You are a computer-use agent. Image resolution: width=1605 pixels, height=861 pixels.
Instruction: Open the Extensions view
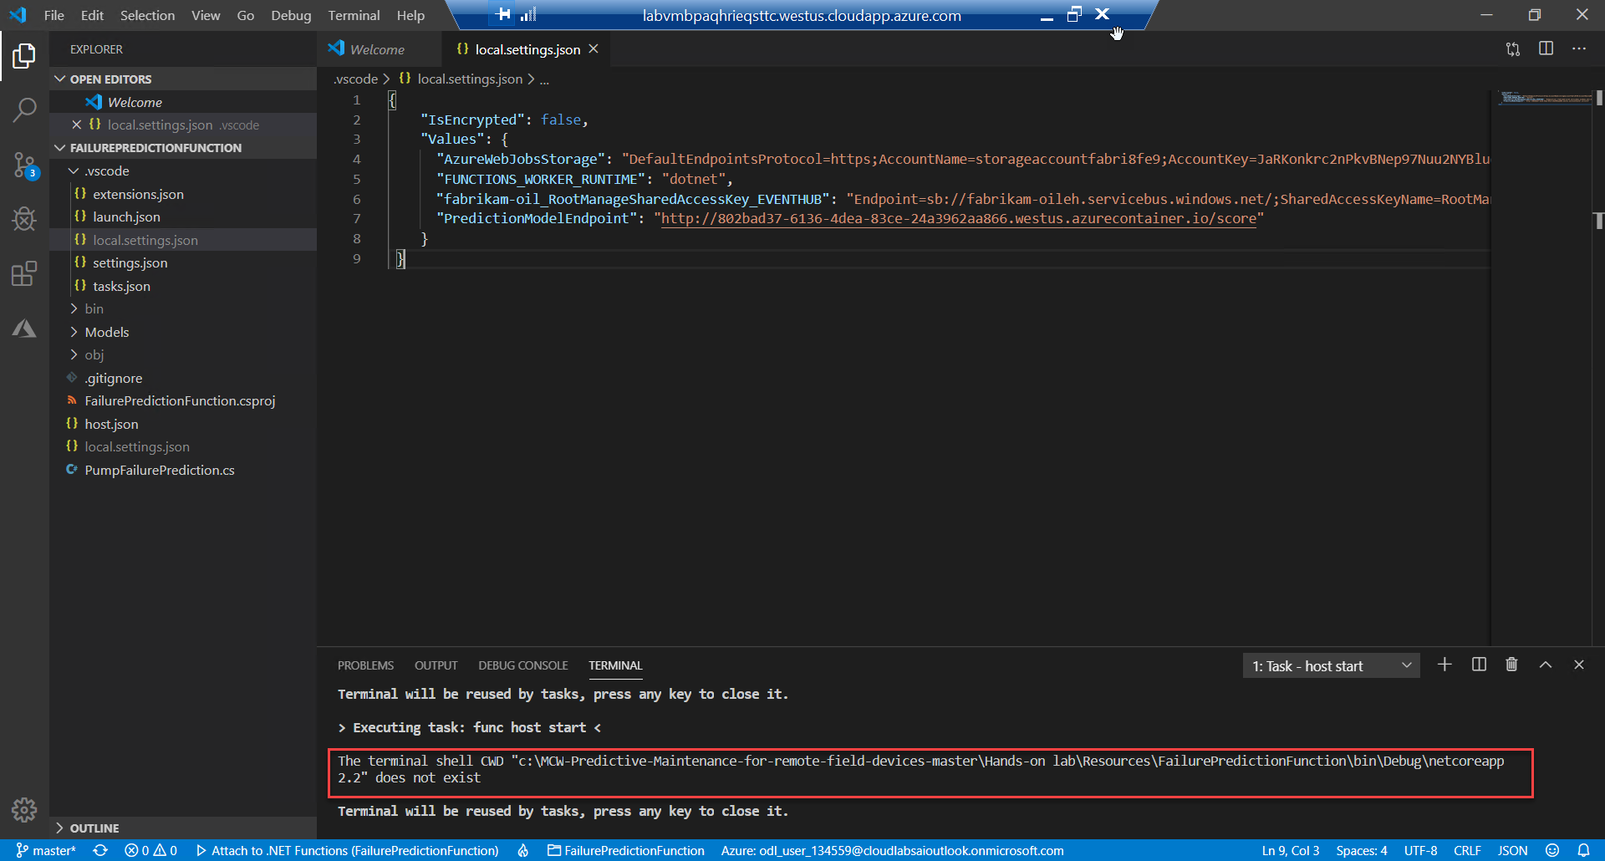(24, 273)
